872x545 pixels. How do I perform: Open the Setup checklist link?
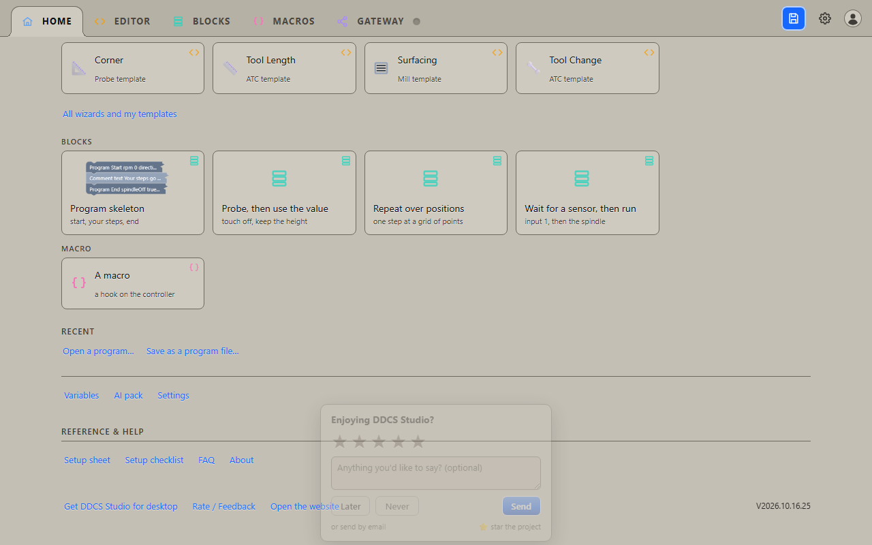[x=155, y=460]
